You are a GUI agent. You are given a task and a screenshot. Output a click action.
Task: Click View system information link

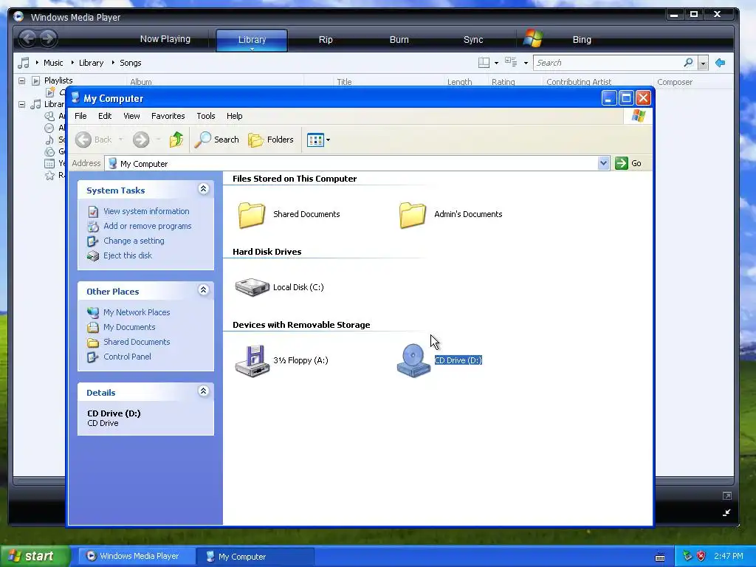pos(146,211)
